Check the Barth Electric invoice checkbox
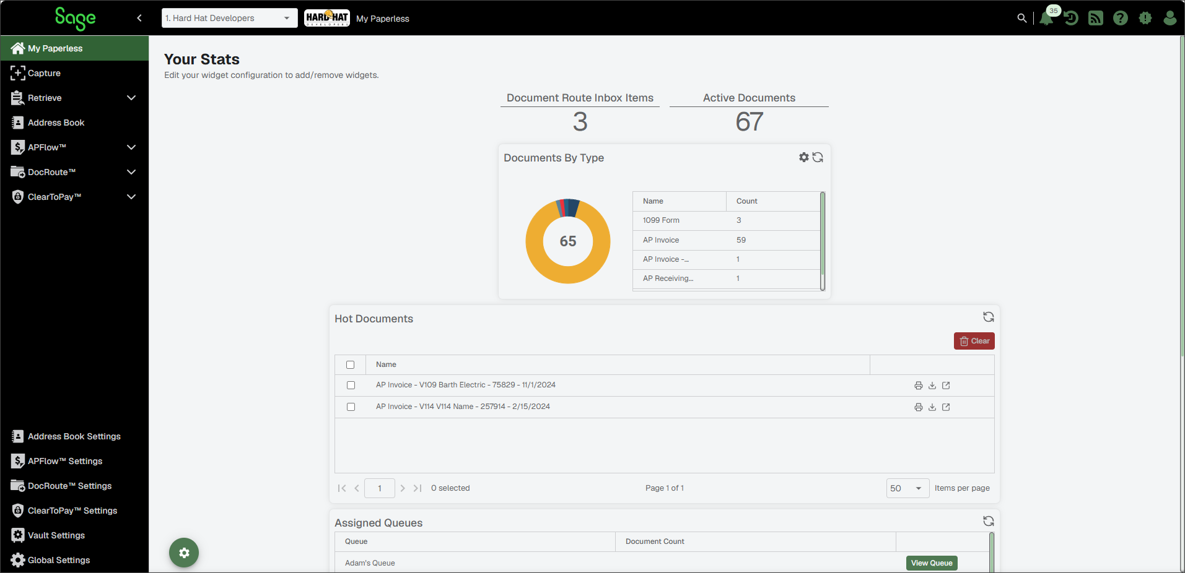This screenshot has width=1185, height=573. (x=351, y=385)
